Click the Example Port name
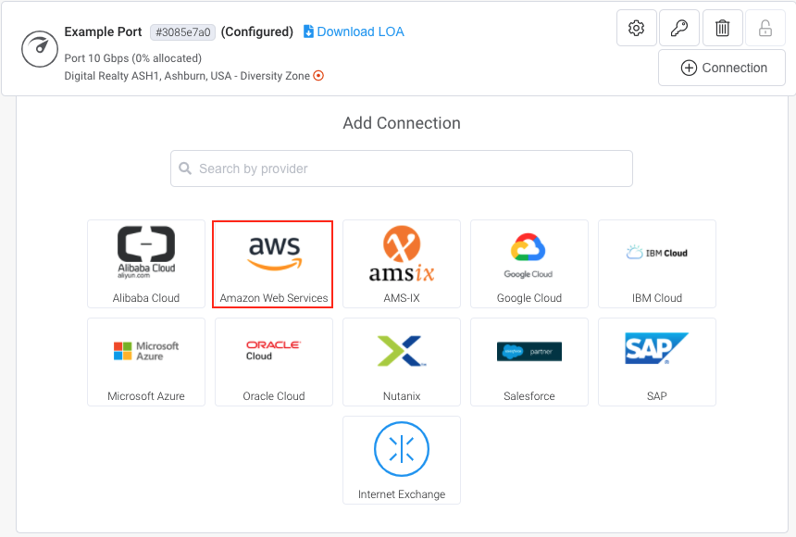Image resolution: width=796 pixels, height=537 pixels. (x=103, y=31)
